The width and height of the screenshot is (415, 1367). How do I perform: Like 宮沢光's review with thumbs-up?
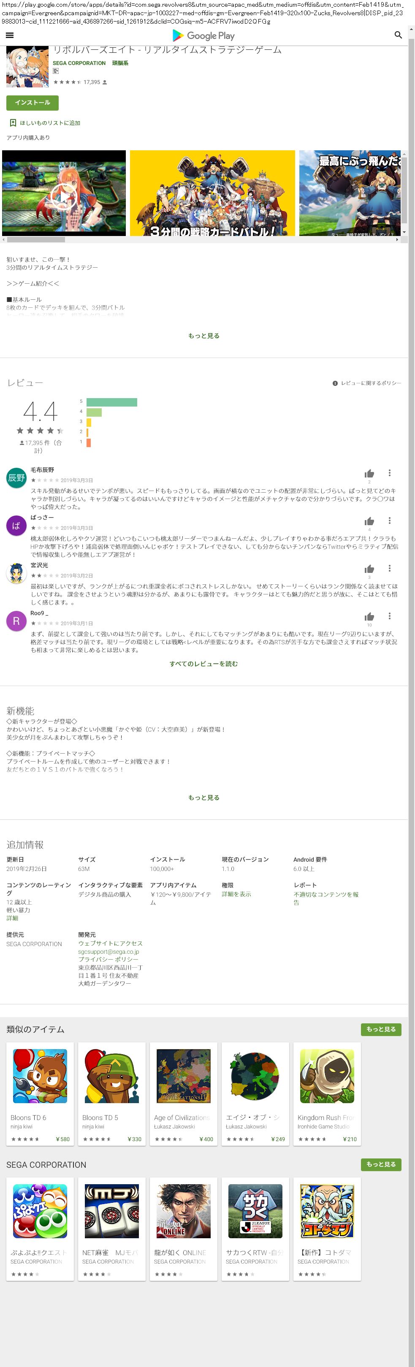coord(369,569)
